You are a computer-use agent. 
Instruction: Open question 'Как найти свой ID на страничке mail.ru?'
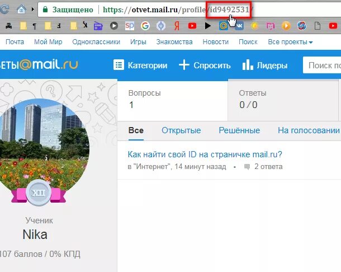pyautogui.click(x=205, y=154)
